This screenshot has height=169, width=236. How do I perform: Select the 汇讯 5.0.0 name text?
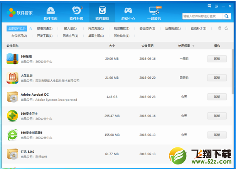(x=27, y=152)
